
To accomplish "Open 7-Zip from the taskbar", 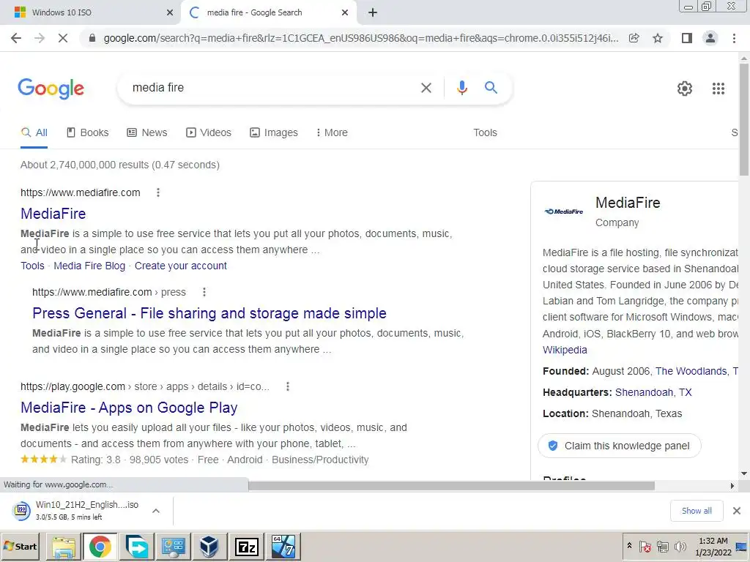I will 247,547.
